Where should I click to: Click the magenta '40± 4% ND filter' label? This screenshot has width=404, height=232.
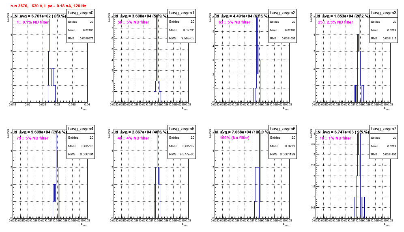(133, 138)
